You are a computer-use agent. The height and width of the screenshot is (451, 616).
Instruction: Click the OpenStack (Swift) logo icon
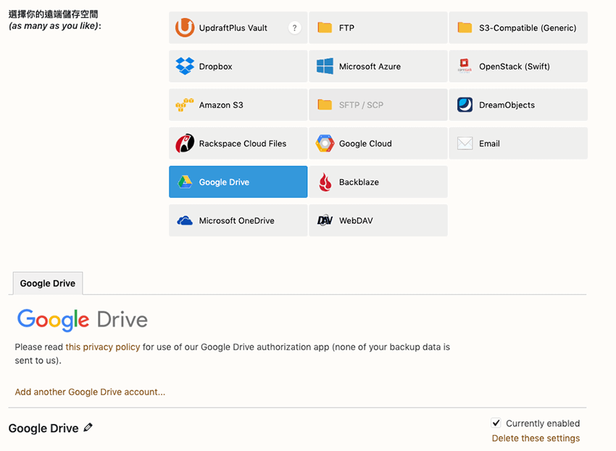click(x=465, y=66)
